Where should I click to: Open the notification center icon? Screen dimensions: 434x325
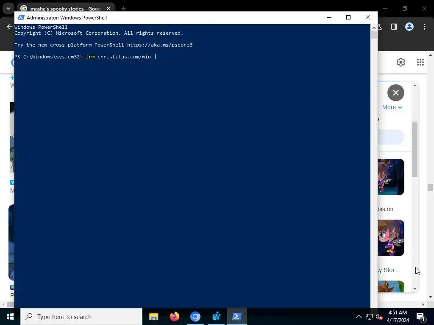click(420, 317)
